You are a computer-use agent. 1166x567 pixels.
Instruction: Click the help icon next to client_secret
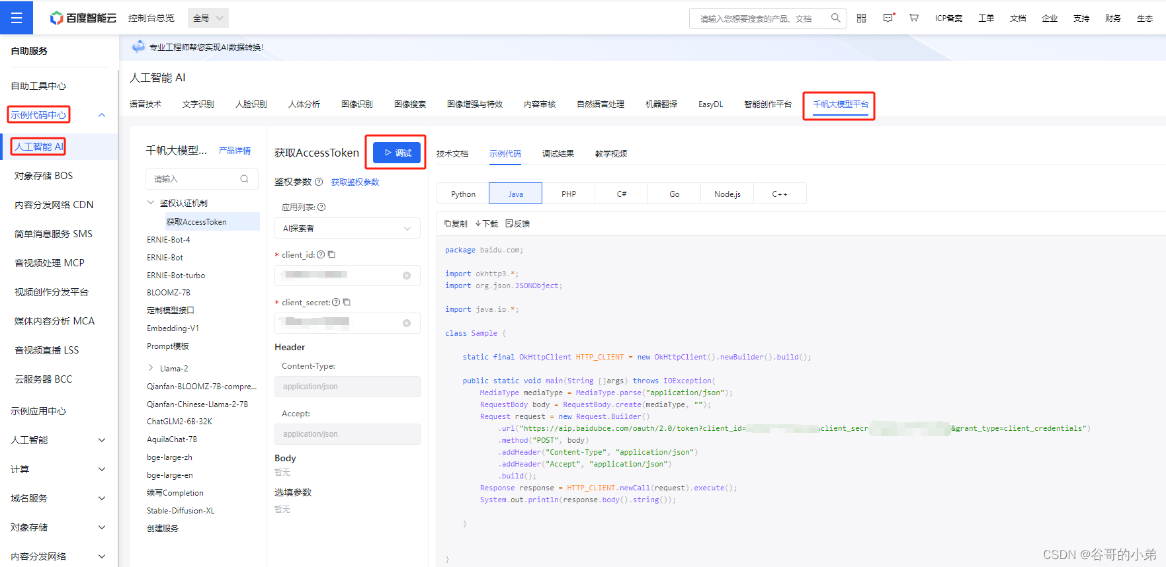pyautogui.click(x=336, y=302)
